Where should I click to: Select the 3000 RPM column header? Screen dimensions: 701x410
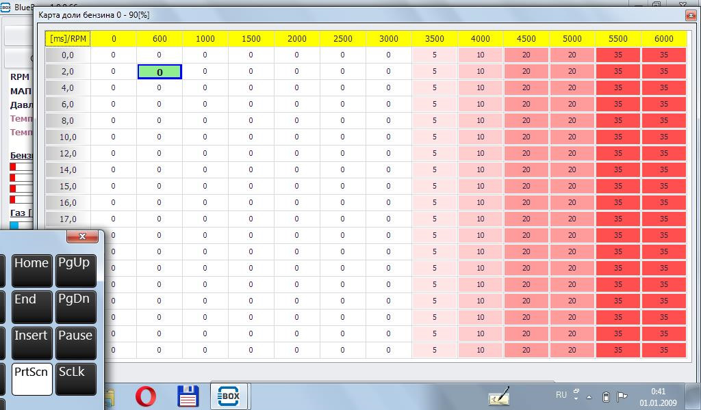pos(389,39)
